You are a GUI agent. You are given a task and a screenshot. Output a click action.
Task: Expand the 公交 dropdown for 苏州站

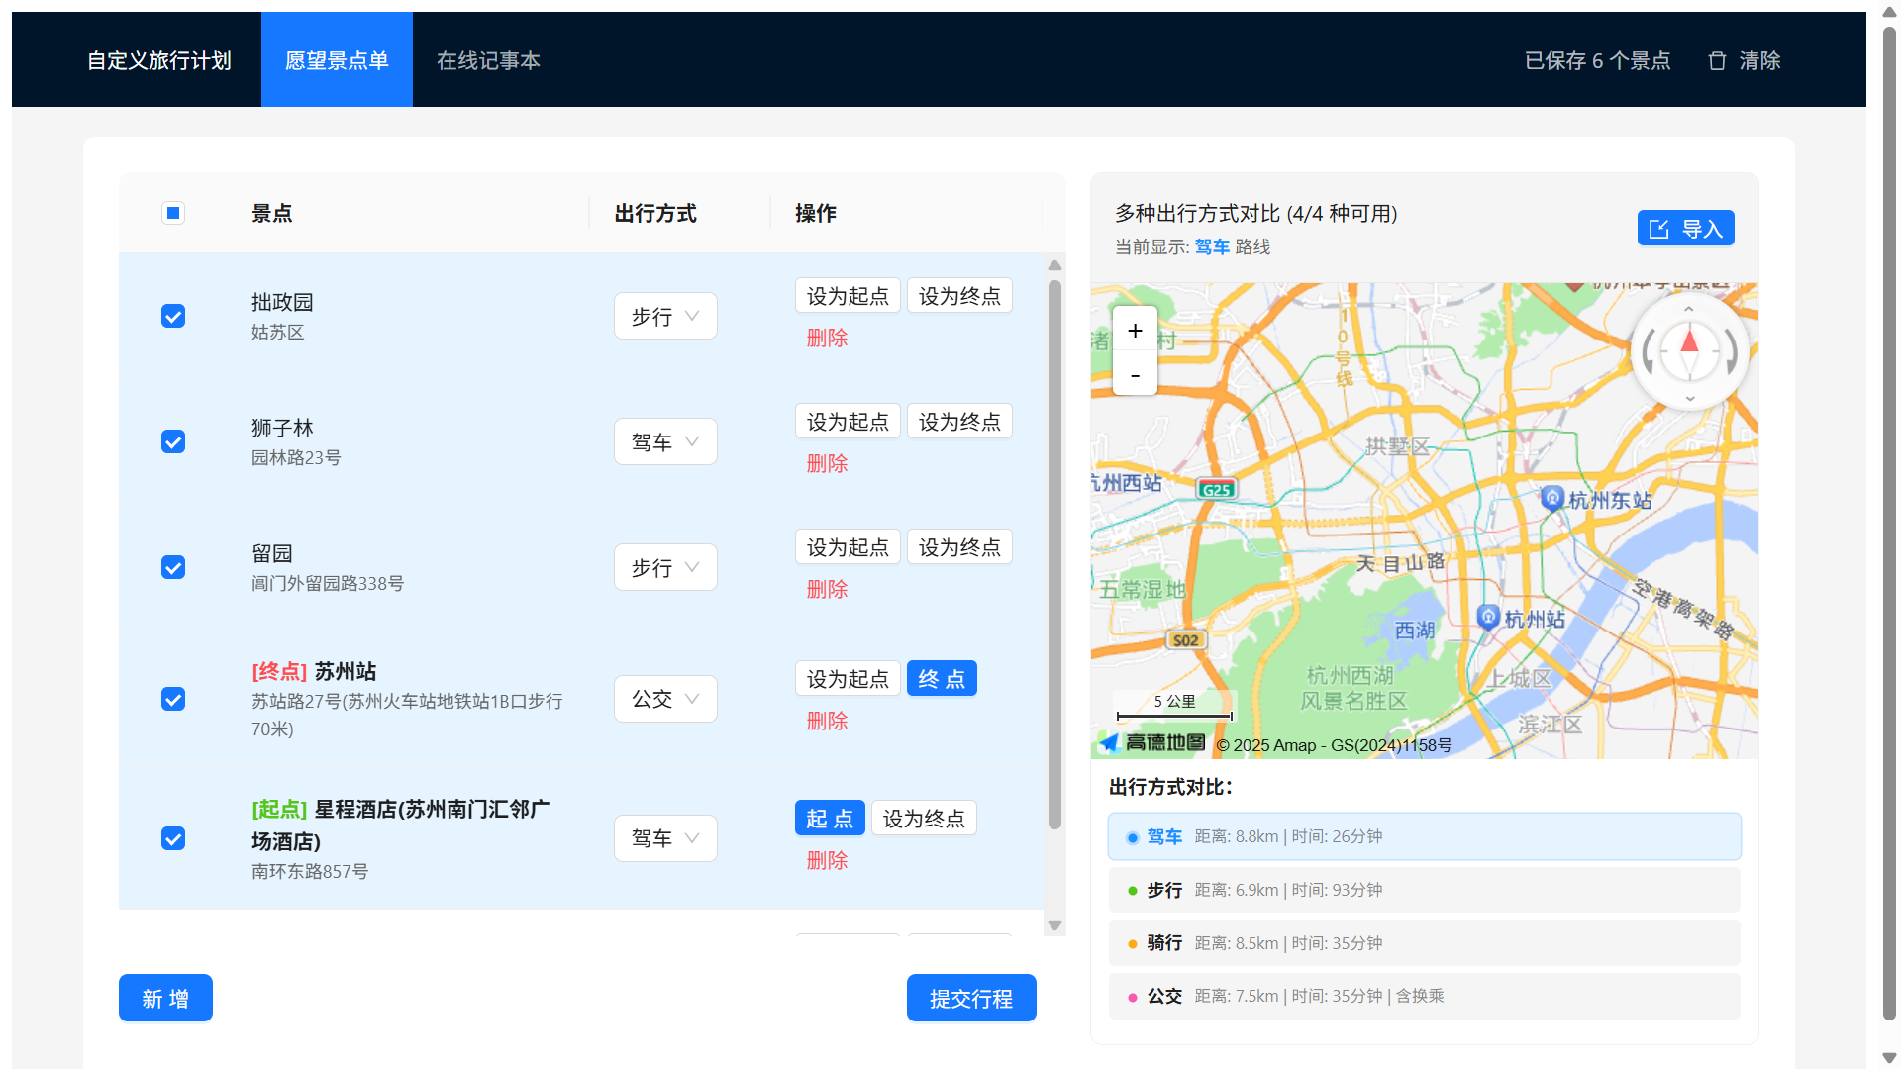pos(665,700)
